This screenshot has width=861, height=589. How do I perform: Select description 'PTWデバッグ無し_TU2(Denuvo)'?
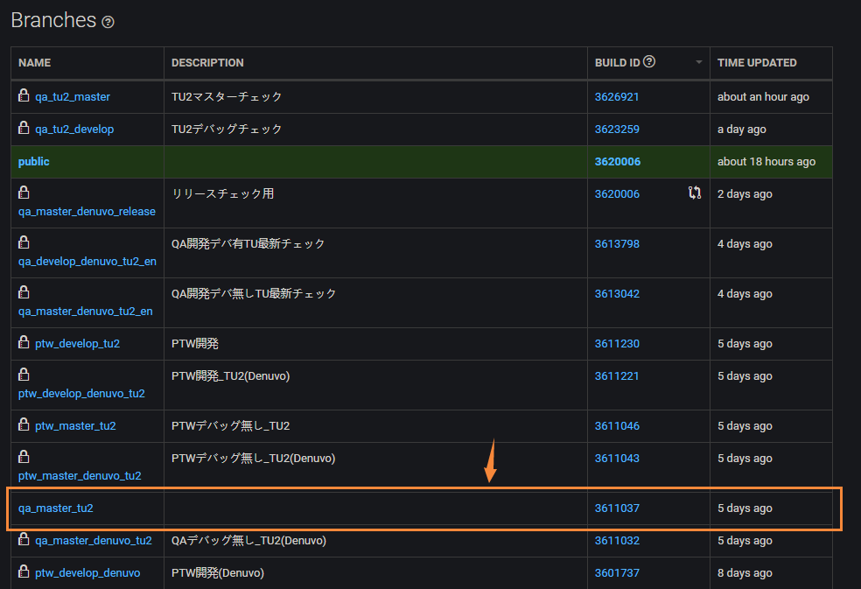253,459
